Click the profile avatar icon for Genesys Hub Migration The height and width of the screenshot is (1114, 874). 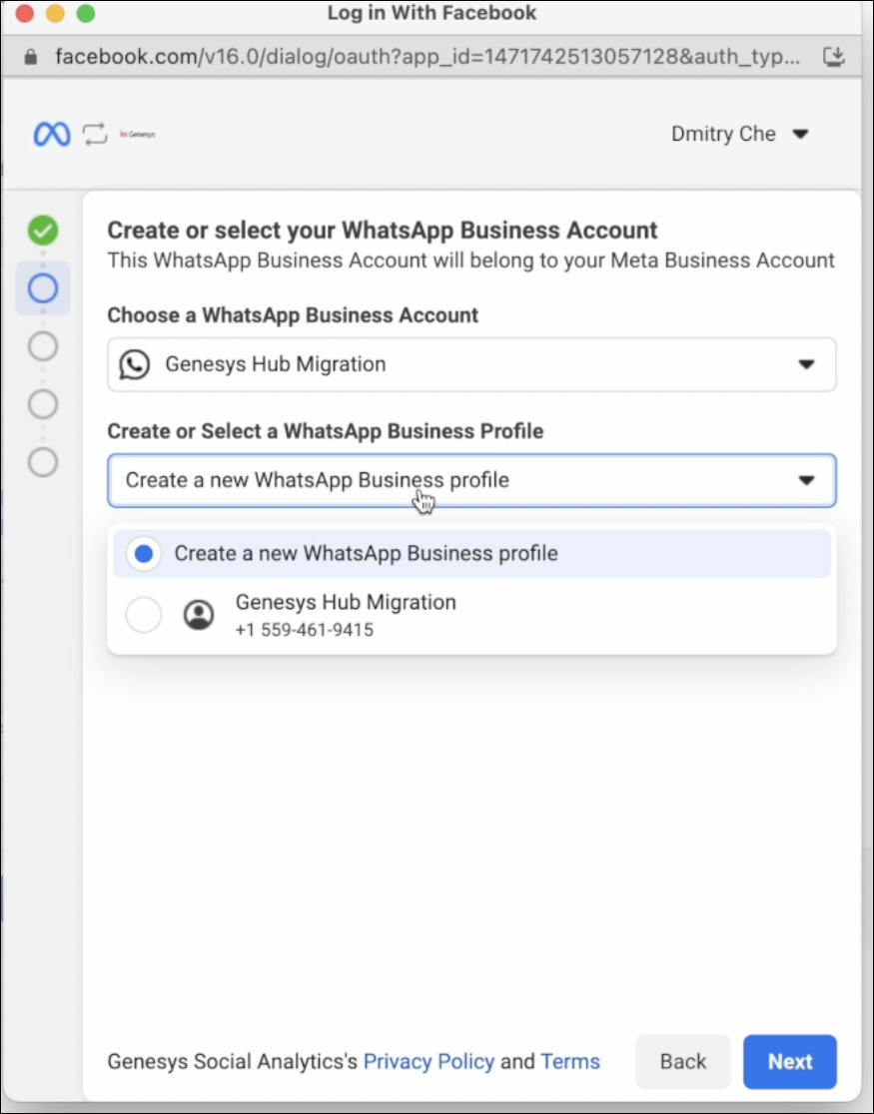click(199, 615)
